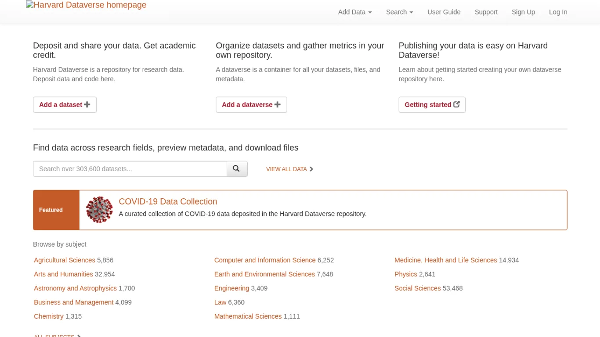Browse the Social Sciences subject
Screen dimensions: 600x337
pos(418,288)
